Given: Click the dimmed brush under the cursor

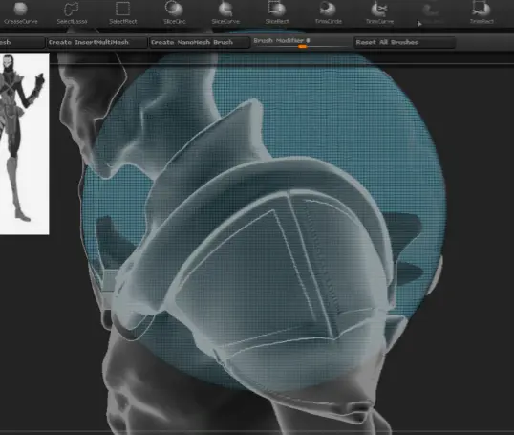Looking at the screenshot, I should click(431, 12).
